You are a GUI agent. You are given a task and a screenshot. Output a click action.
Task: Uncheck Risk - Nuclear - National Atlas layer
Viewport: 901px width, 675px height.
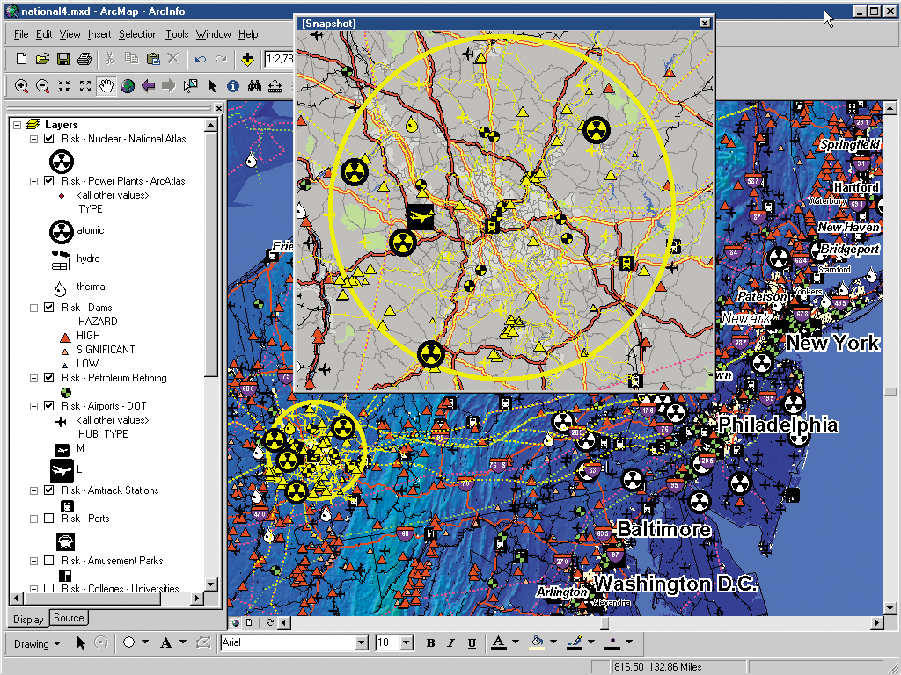point(49,139)
